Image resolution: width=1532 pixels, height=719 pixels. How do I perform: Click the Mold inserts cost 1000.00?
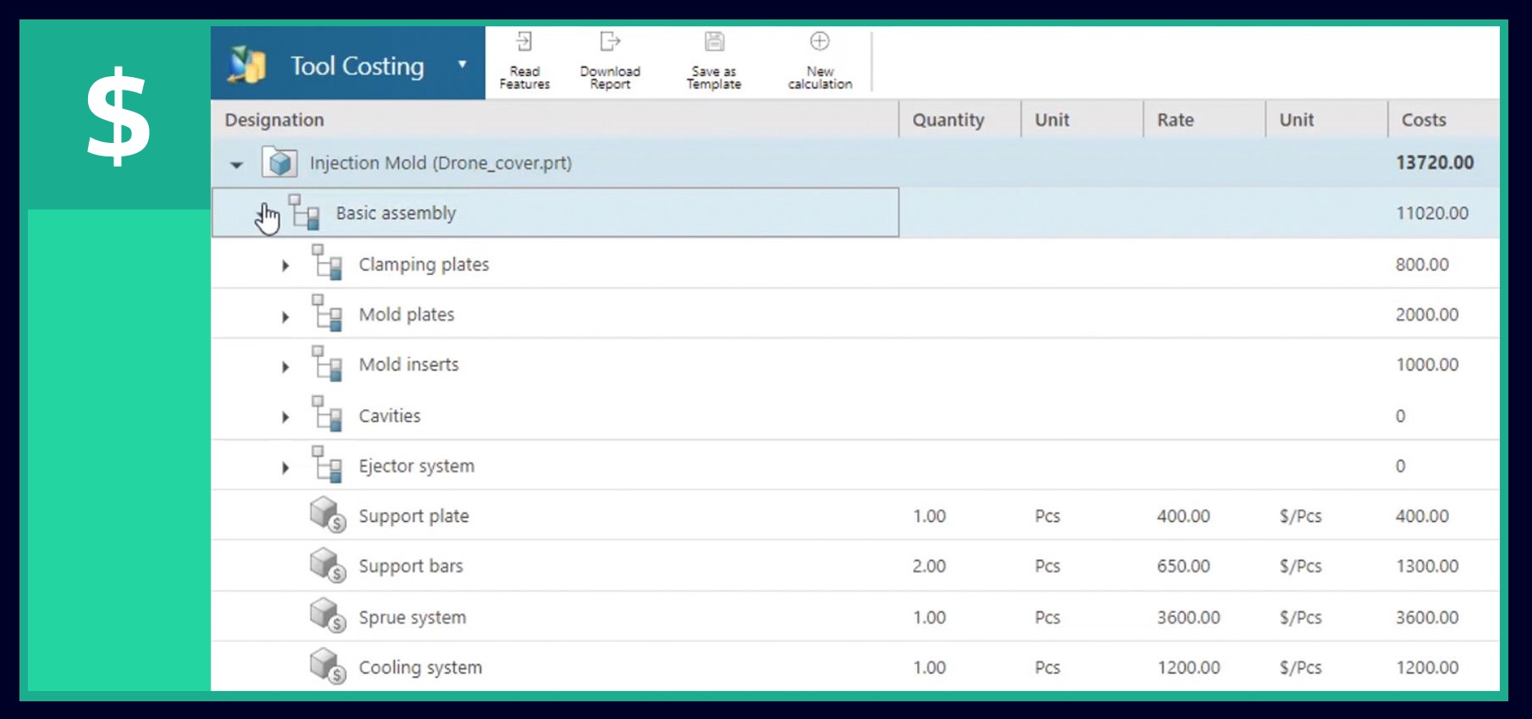[1426, 365]
